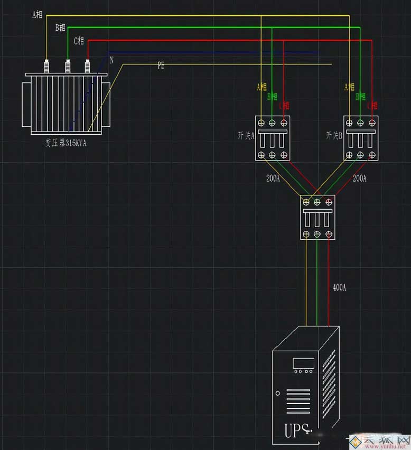Select the main breaker symbol above the UPS
This screenshot has width=411, height=450.
317,217
